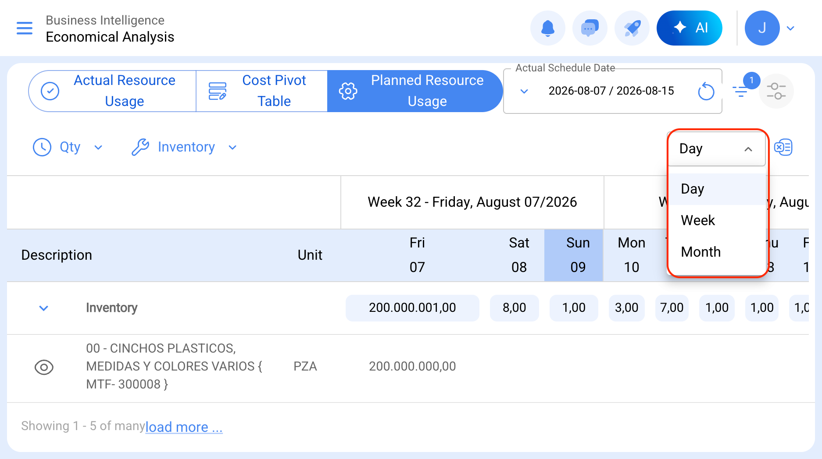Select Planned Resource Usage tab

[x=415, y=91]
